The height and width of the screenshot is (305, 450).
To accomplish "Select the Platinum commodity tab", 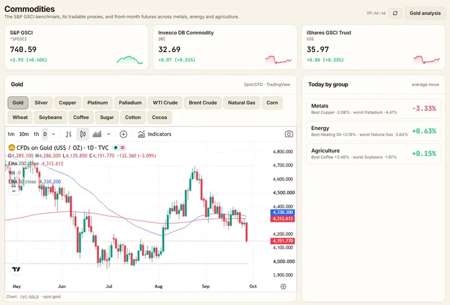I will pyautogui.click(x=97, y=103).
